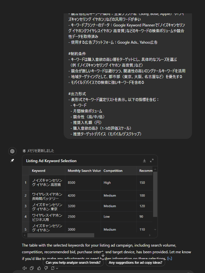205x273 pixels.
Task: Click row number 3 in the table
Action: pos(25,206)
